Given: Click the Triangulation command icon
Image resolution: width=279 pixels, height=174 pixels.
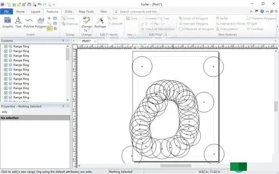Looking at the screenshot, I should 218,29.
